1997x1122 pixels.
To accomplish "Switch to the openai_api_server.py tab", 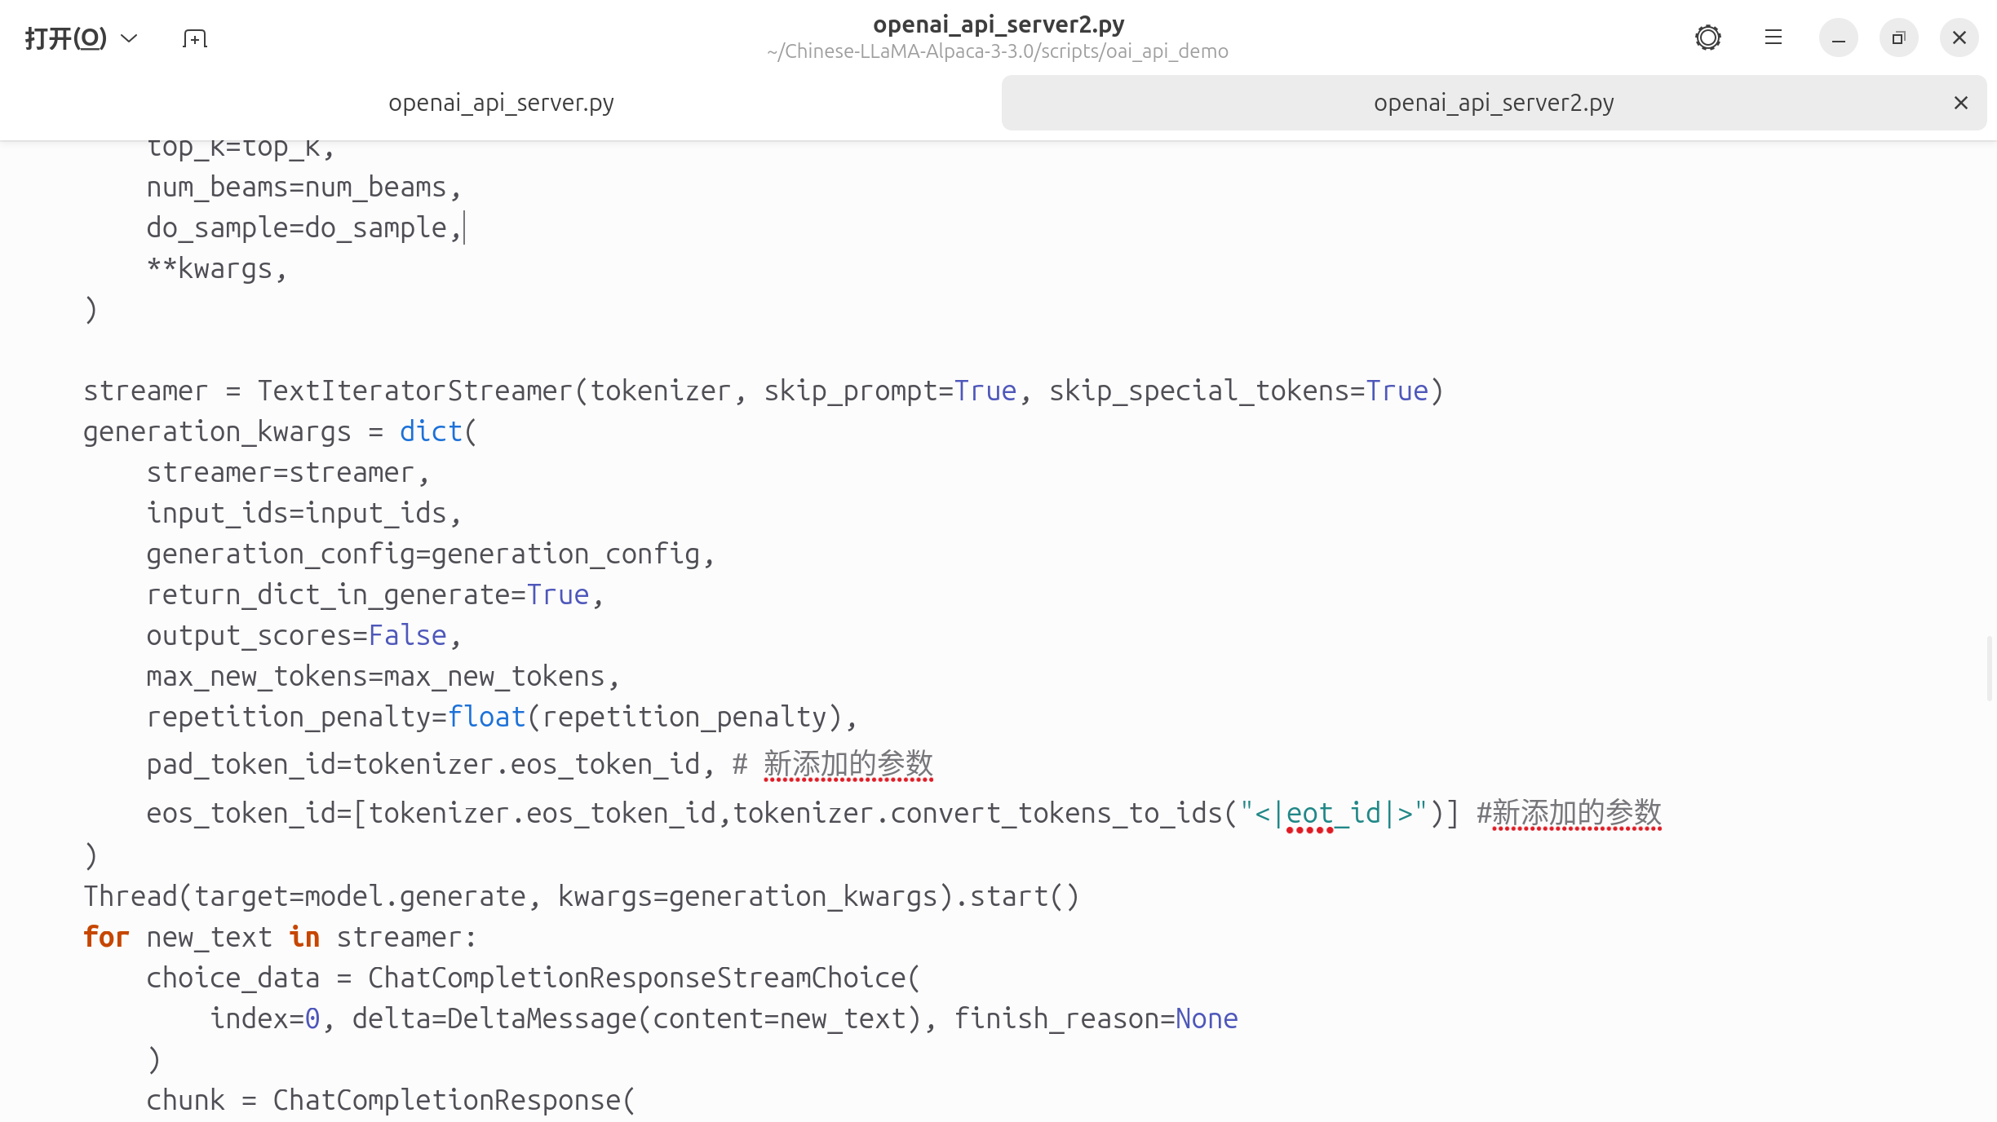I will [501, 103].
